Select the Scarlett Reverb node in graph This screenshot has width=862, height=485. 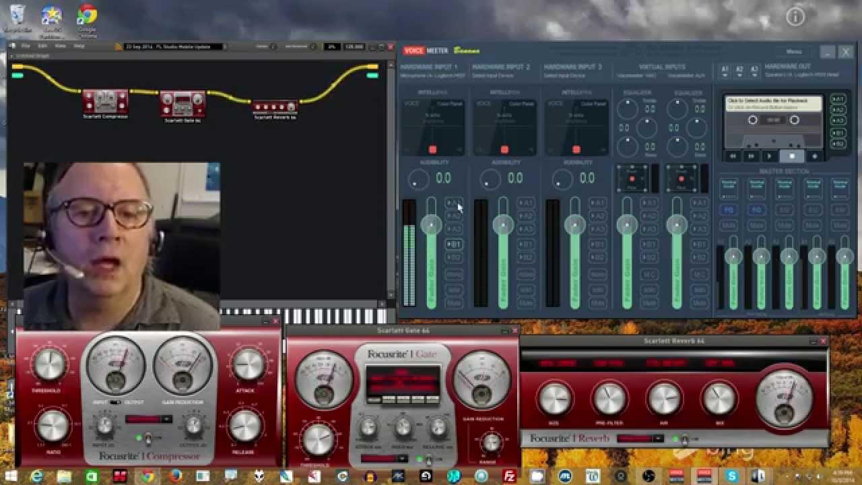(x=274, y=108)
